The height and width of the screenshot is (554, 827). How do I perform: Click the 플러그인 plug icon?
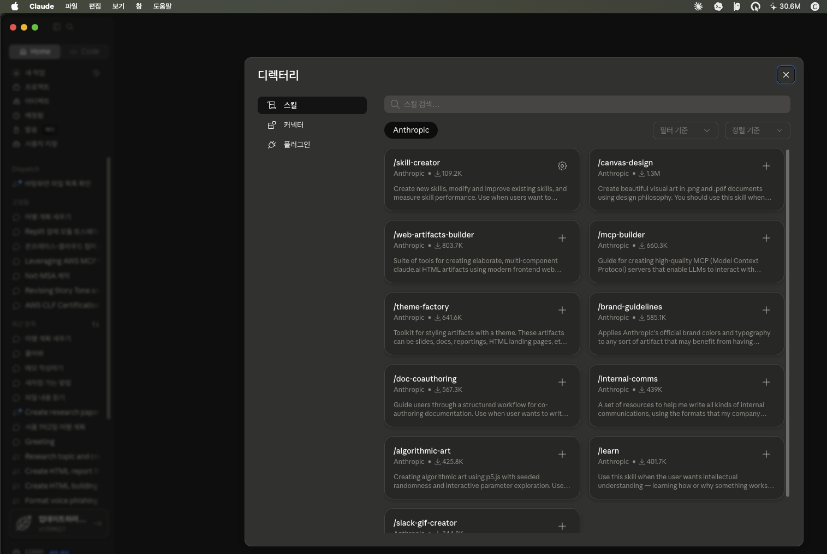[x=272, y=145]
